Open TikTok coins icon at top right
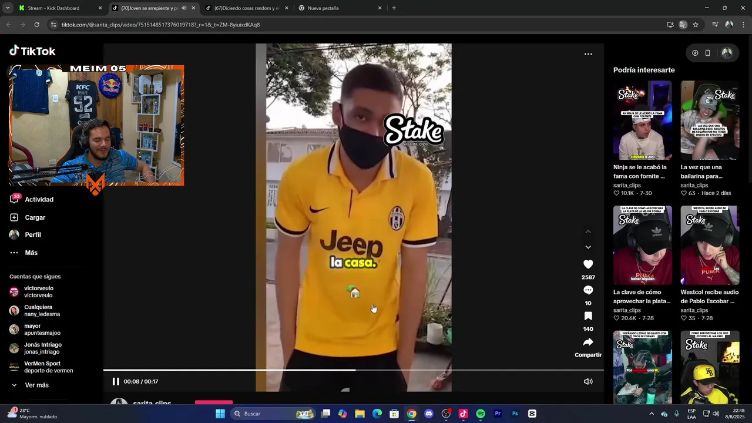This screenshot has height=423, width=752. click(x=695, y=53)
